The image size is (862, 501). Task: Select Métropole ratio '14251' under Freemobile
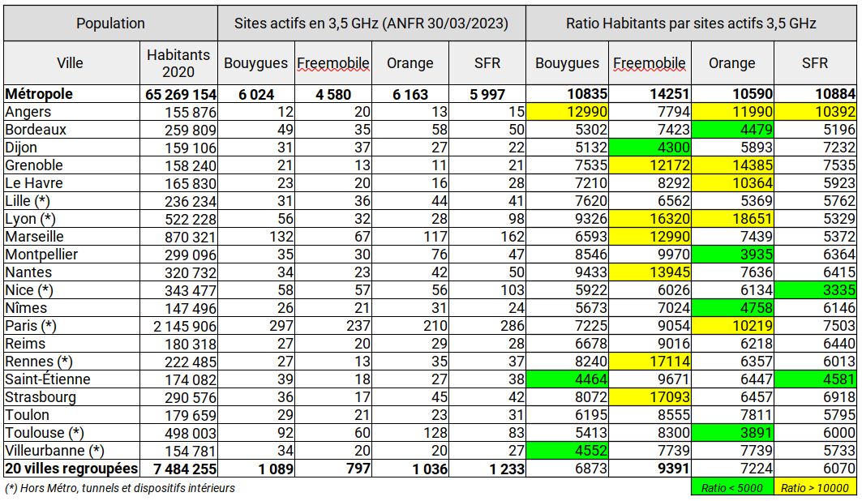pyautogui.click(x=650, y=94)
